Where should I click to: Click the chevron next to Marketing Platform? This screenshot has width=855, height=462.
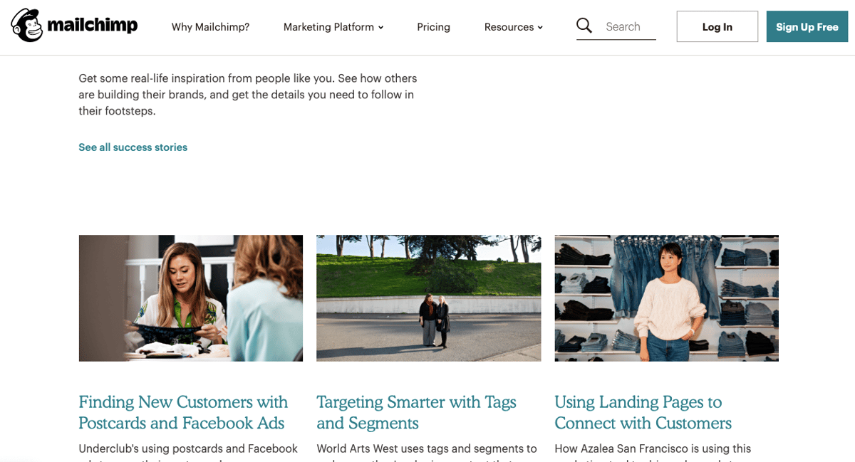[380, 28]
